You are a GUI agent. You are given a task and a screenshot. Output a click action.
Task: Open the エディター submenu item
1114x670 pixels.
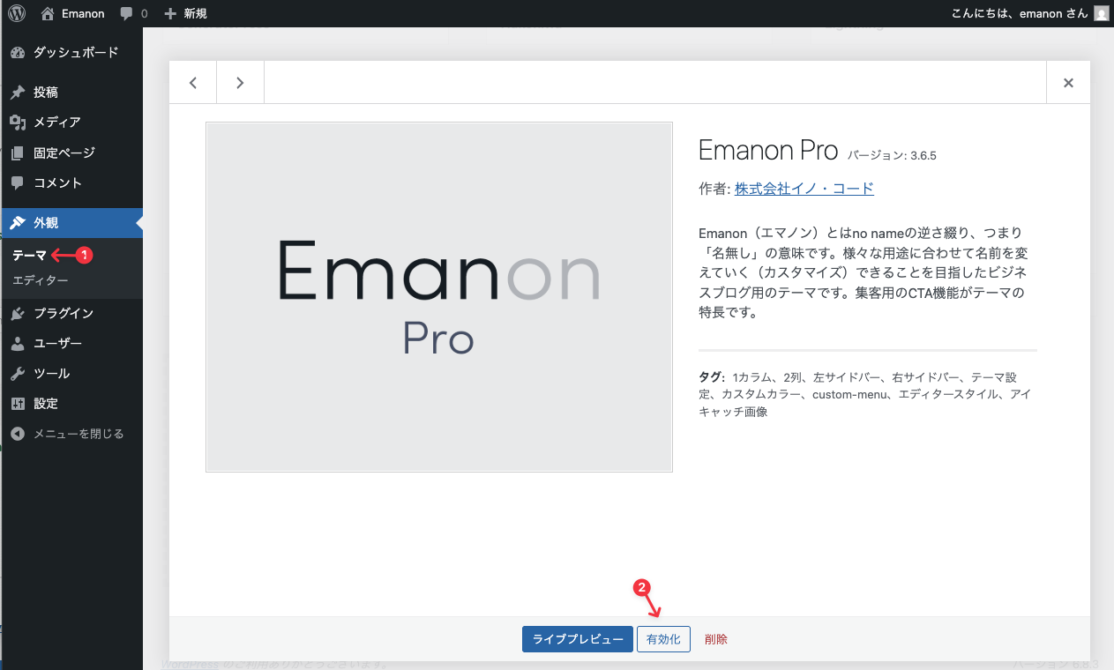coord(40,280)
